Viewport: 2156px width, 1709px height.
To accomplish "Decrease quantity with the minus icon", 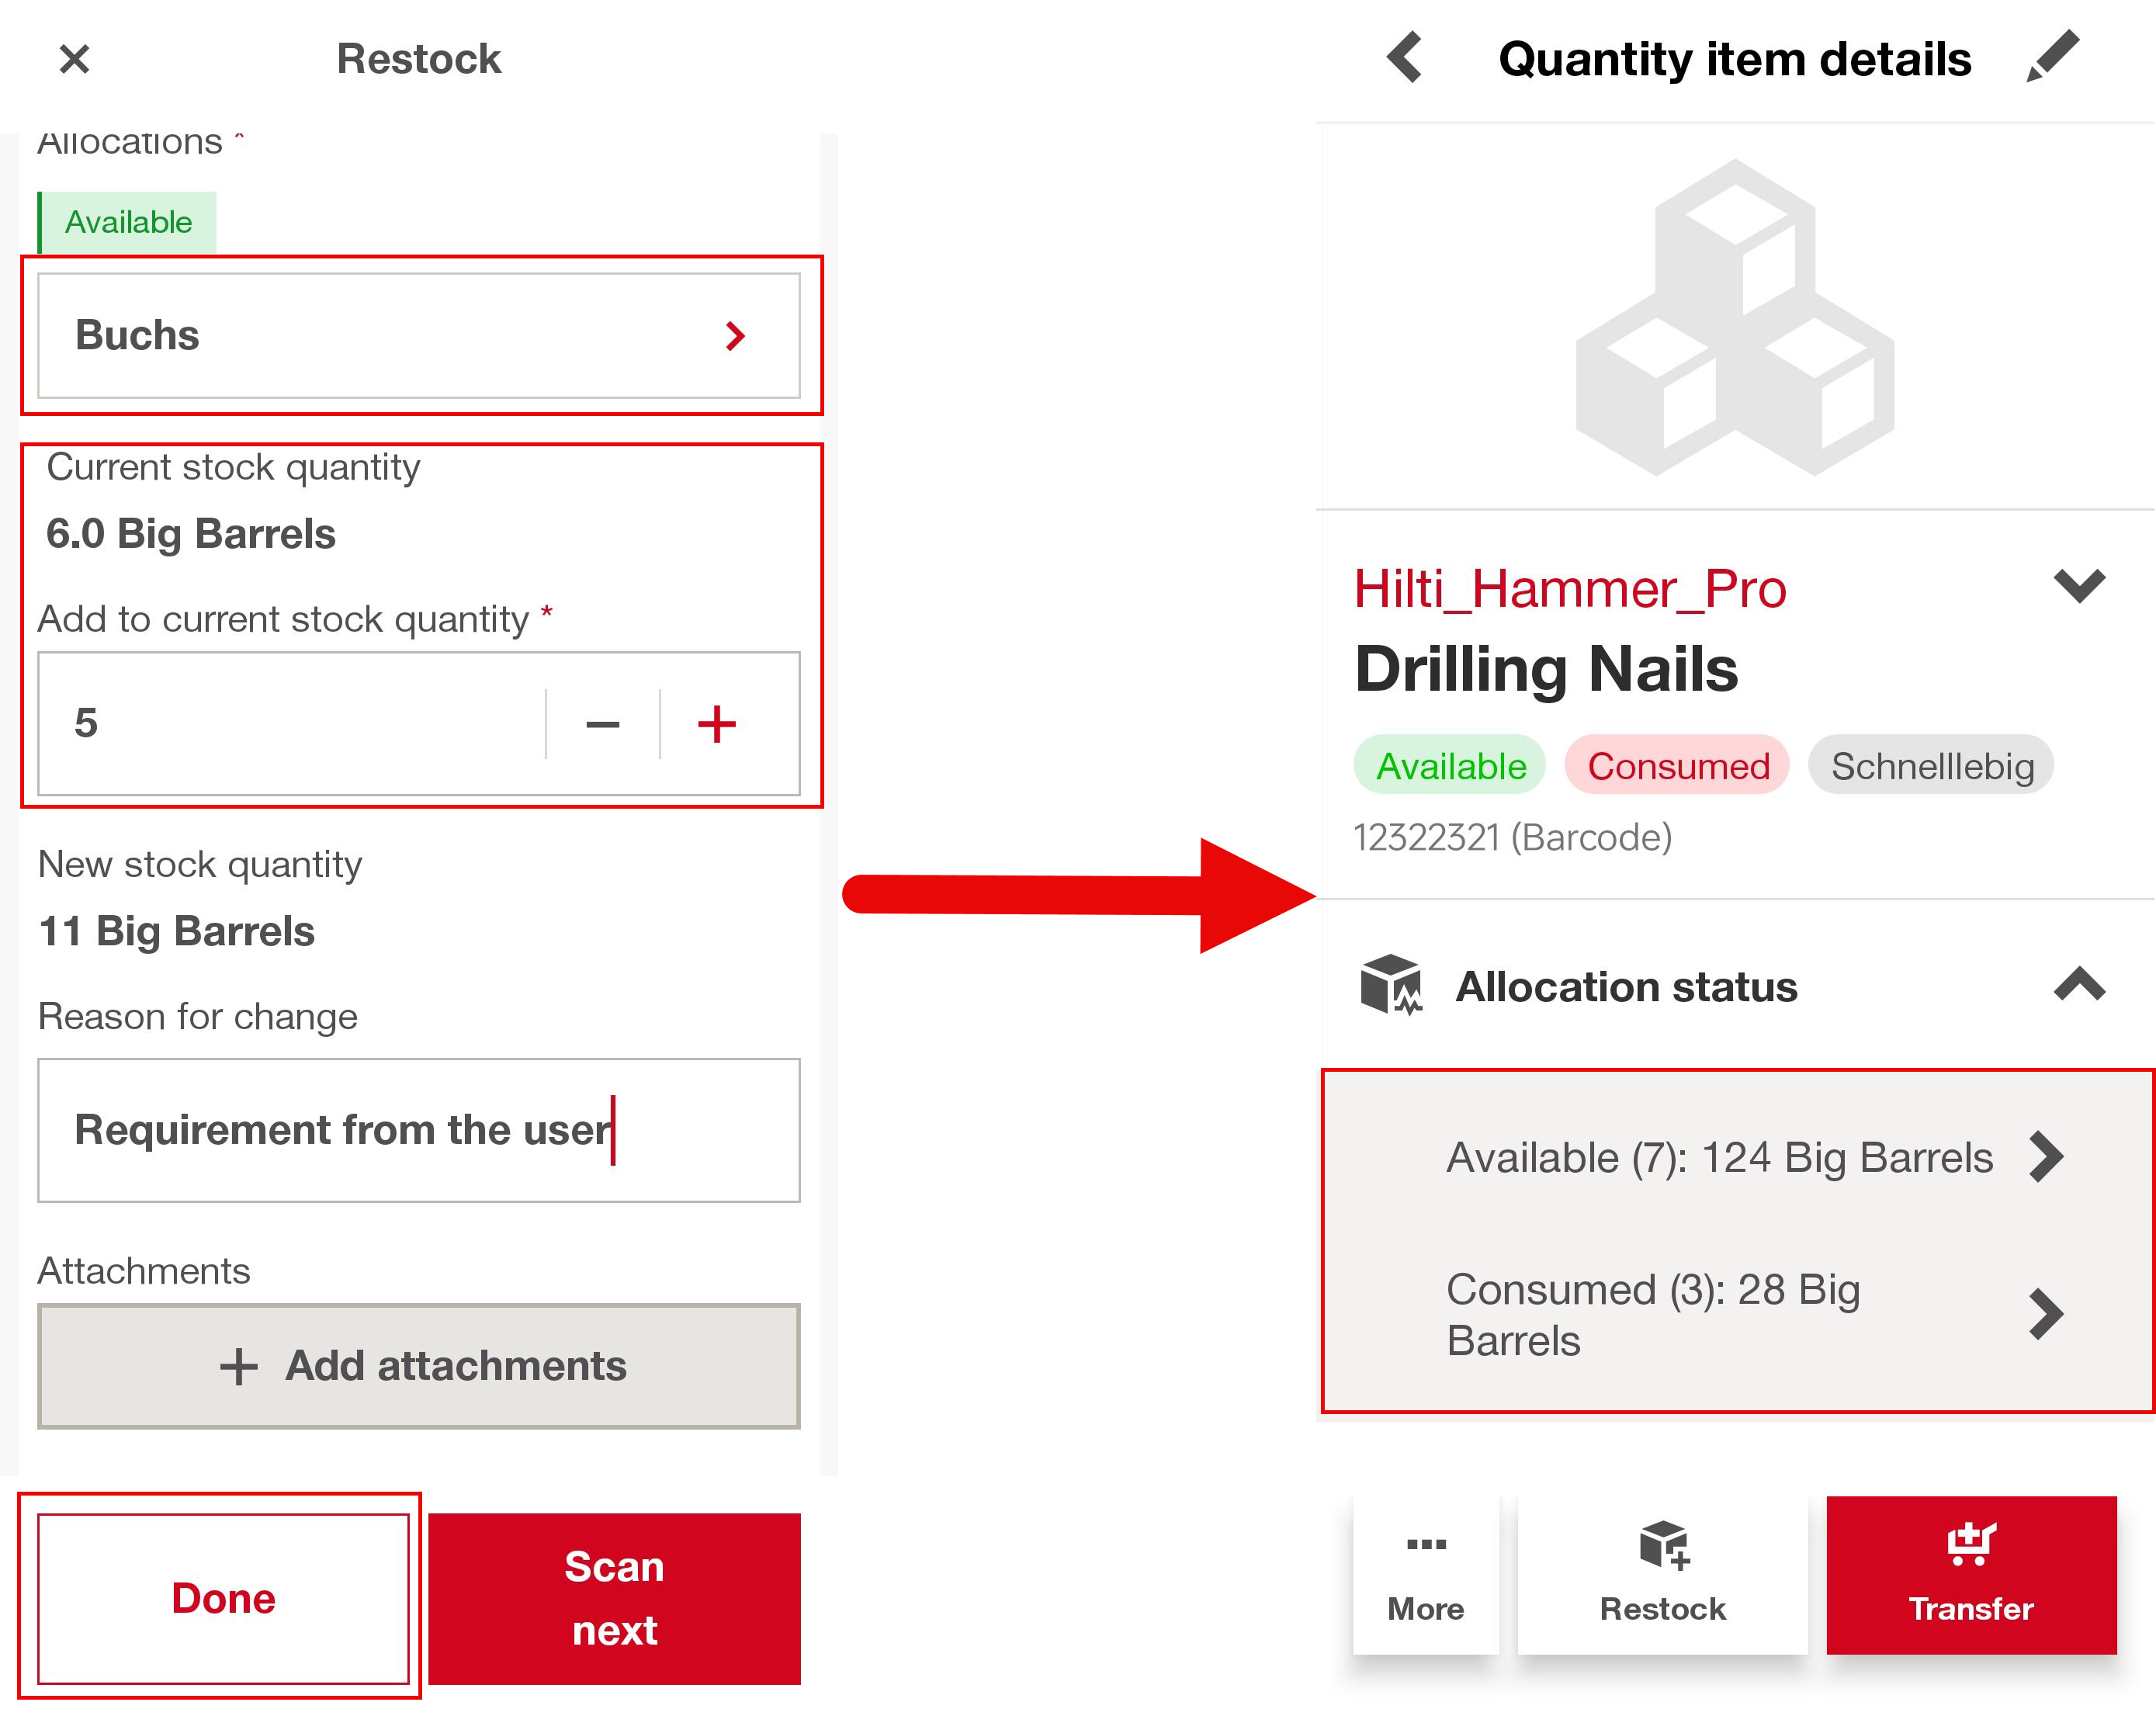I will [x=602, y=724].
